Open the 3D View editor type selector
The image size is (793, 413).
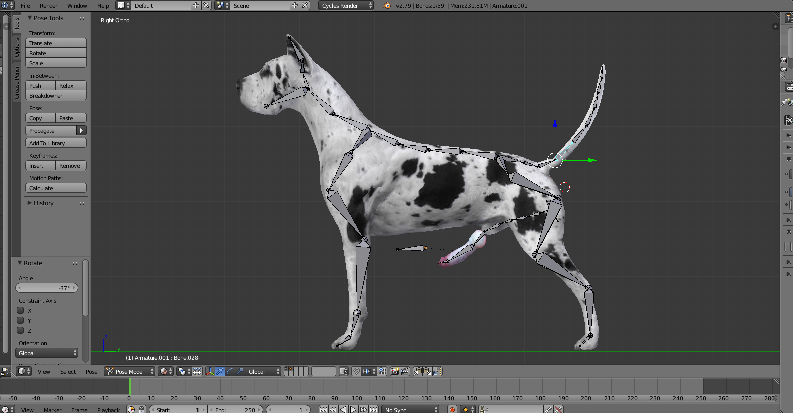24,371
